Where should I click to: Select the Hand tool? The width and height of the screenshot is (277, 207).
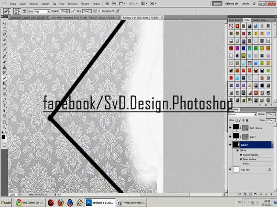(x=4, y=122)
